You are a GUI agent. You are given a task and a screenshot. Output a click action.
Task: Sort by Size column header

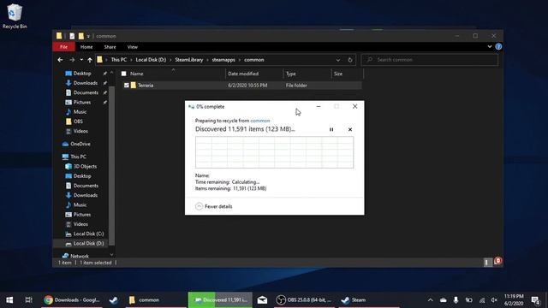[x=347, y=74]
